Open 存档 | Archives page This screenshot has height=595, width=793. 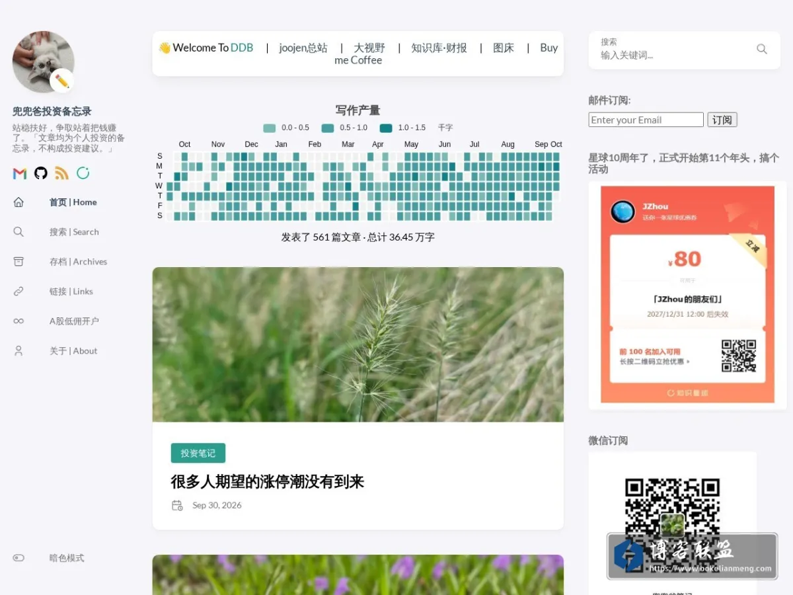[x=78, y=262]
